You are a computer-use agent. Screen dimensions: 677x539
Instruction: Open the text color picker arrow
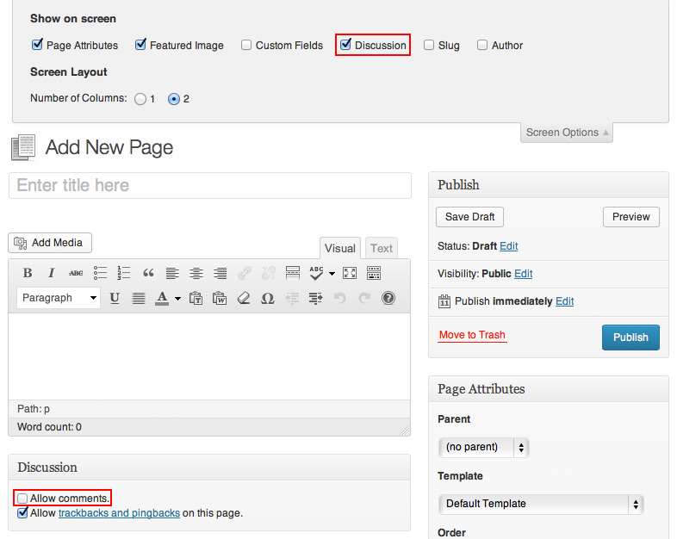point(177,299)
